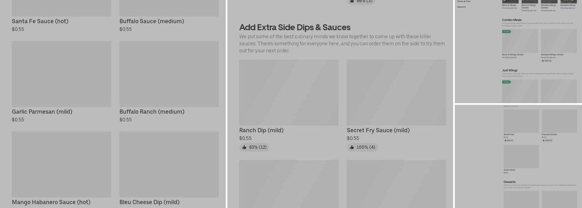Jump to Desserts from the sidebar menu
This screenshot has width=582, height=208.
point(461,7)
